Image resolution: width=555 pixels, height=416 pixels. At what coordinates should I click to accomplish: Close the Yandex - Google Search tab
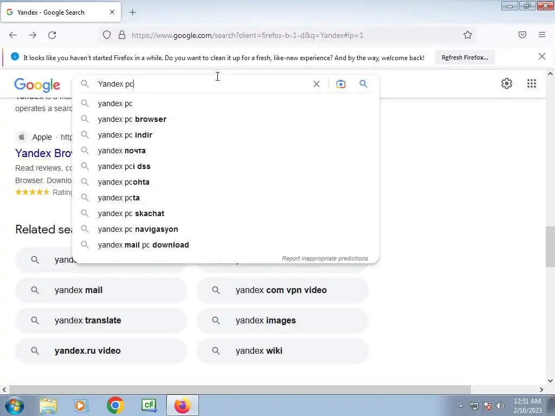click(x=112, y=12)
